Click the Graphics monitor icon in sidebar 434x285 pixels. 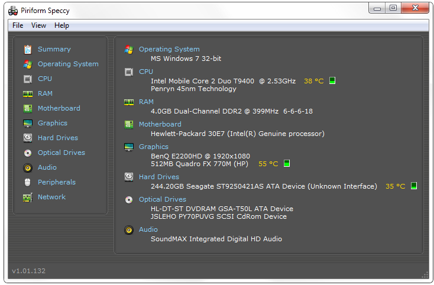pyautogui.click(x=28, y=124)
